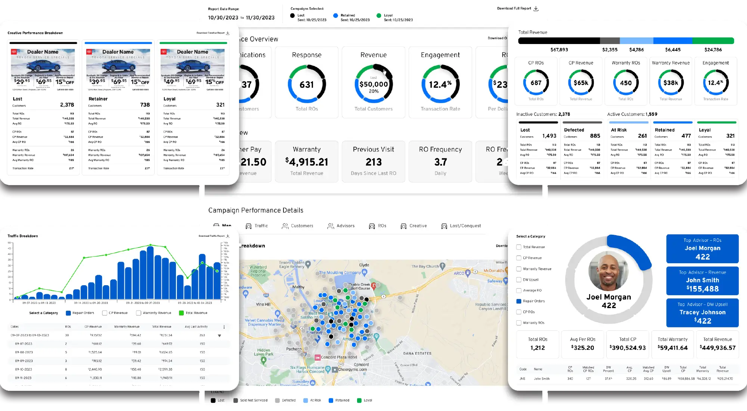Click the report start date 10/30/2023

(223, 18)
